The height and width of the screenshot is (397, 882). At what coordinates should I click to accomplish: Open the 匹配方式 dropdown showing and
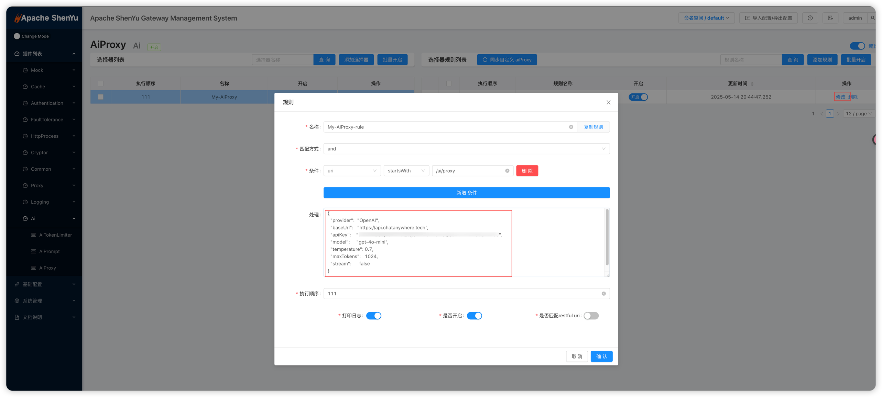click(x=467, y=149)
